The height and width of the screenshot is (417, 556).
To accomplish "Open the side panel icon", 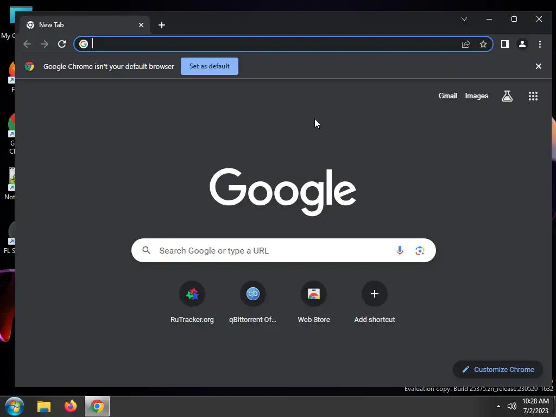I will click(504, 44).
